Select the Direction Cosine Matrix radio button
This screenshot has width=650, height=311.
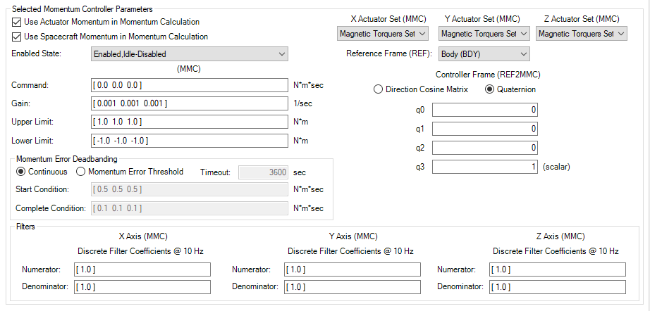pyautogui.click(x=379, y=89)
